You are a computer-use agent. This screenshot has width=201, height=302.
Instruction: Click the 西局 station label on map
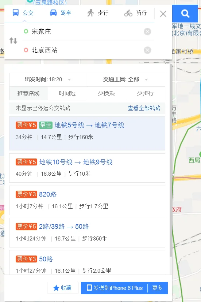(195, 160)
